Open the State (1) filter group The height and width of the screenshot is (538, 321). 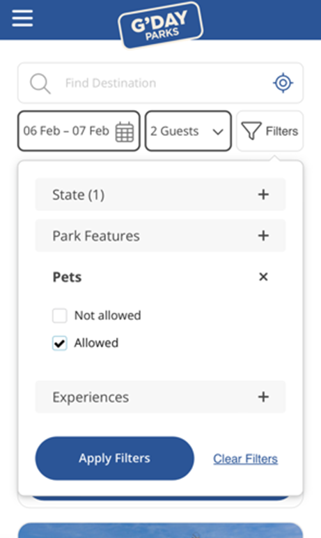(160, 194)
